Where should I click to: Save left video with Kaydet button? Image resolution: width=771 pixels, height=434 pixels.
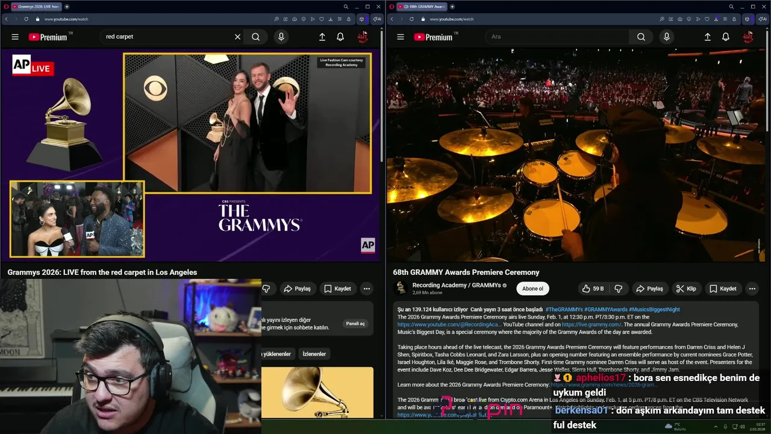coord(338,289)
